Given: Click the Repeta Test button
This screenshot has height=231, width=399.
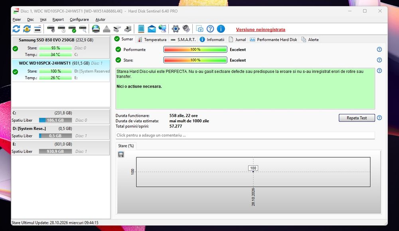Looking at the screenshot, I should (x=357, y=118).
